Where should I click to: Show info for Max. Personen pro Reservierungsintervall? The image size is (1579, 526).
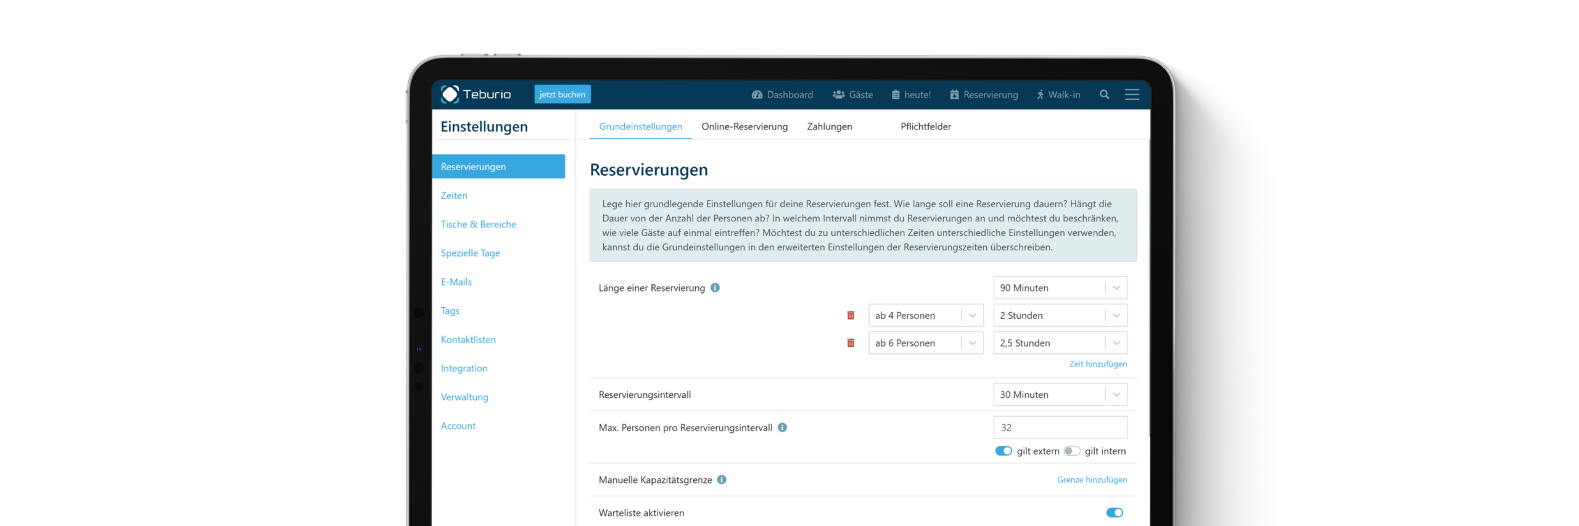[x=781, y=427]
